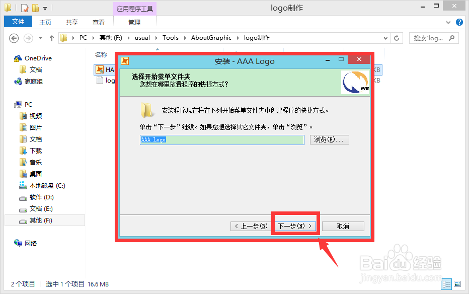
Task: Go up one folder level arrow
Action: (52, 38)
